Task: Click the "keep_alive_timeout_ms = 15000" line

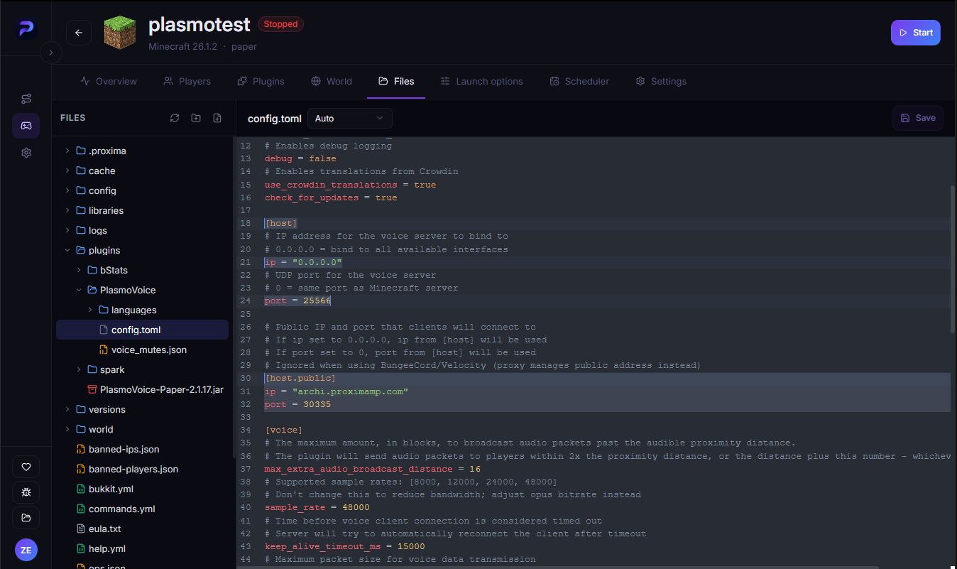Action: (344, 546)
